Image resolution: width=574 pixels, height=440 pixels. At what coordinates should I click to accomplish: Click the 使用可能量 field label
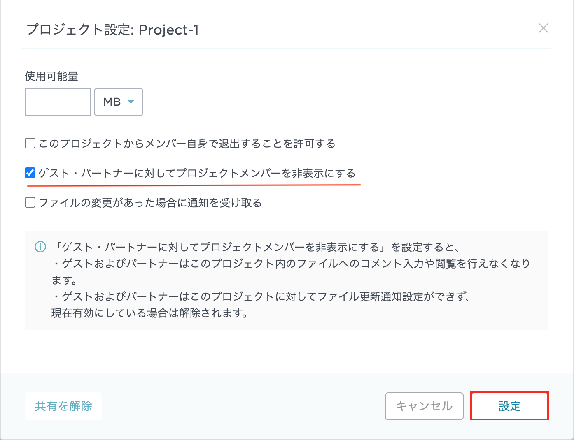click(x=51, y=76)
